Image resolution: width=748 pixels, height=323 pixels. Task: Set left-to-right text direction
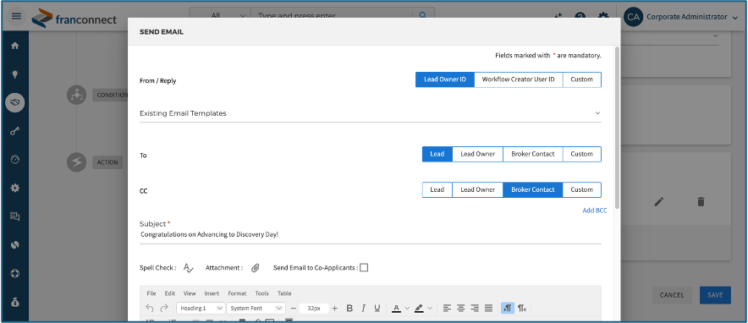pyautogui.click(x=508, y=309)
